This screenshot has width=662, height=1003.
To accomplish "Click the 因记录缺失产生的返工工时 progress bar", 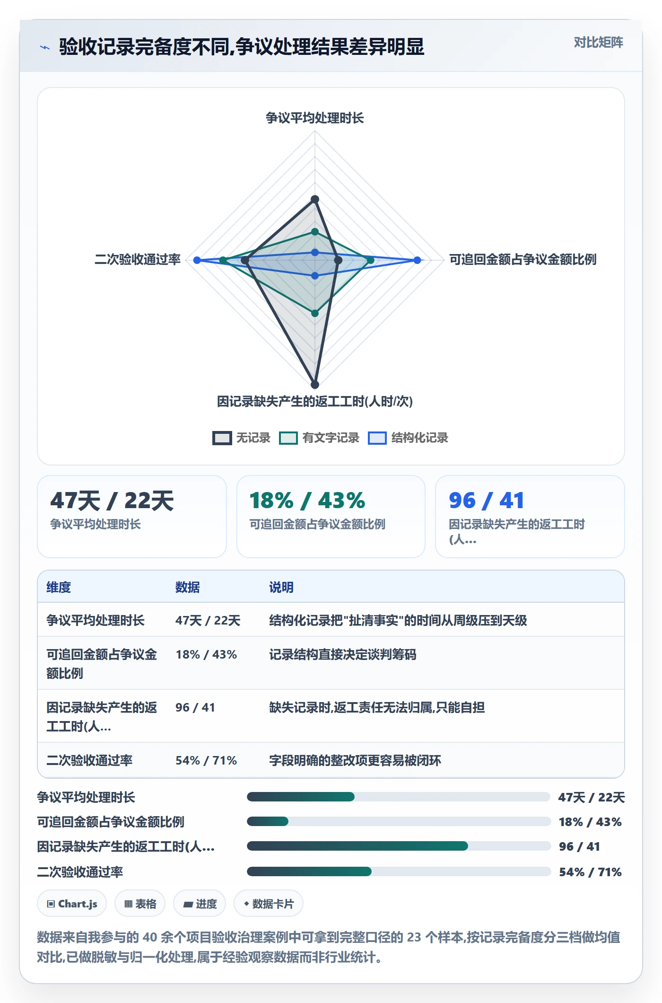I will [x=399, y=846].
